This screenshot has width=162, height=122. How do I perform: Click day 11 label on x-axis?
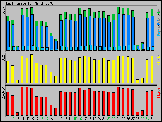tap(56, 119)
